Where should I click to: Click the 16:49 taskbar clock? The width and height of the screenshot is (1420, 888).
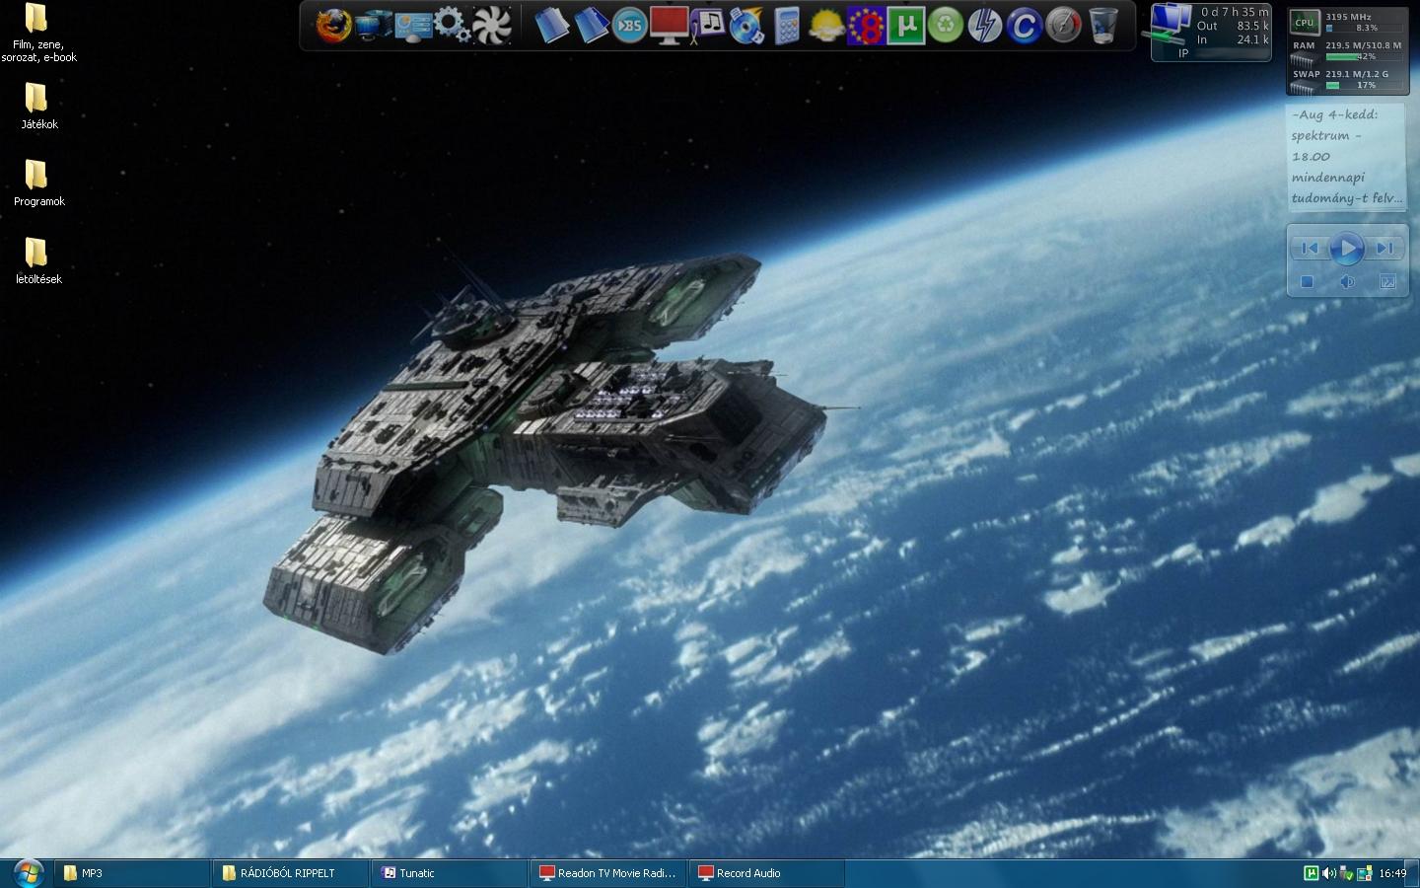pos(1392,873)
